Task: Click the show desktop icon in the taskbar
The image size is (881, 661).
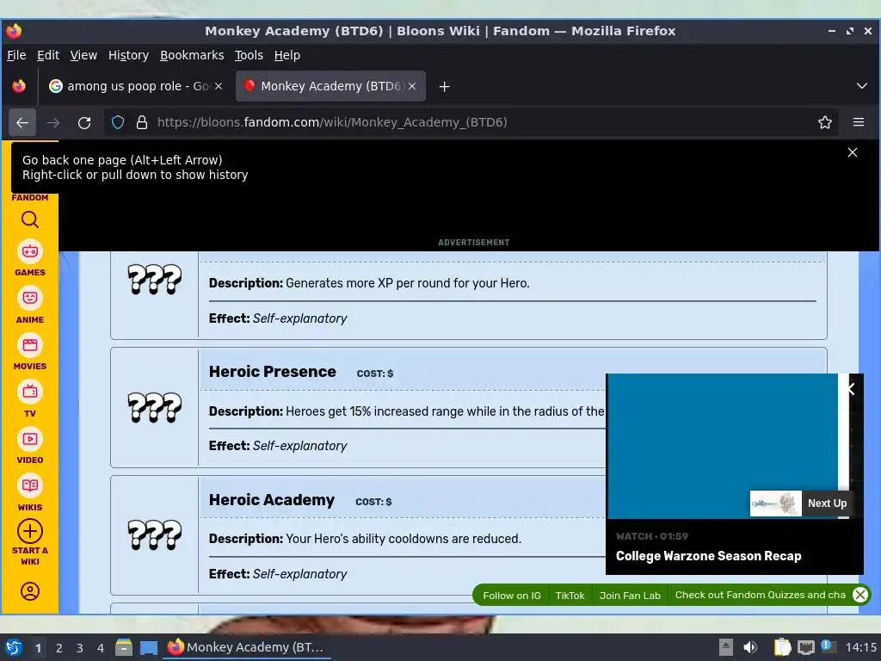Action: 149,647
